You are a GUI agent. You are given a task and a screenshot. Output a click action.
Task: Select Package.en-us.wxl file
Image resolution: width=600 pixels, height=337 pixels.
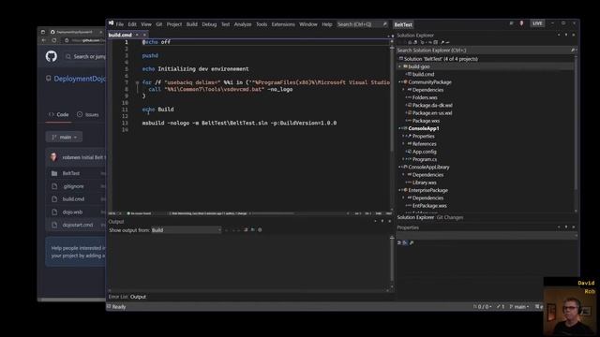(432, 113)
